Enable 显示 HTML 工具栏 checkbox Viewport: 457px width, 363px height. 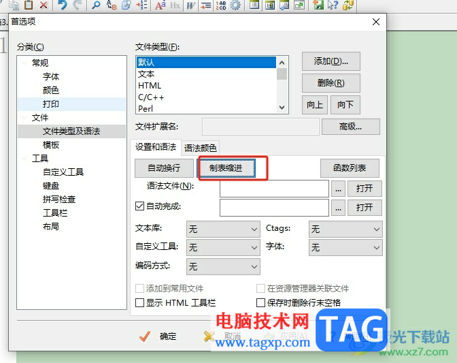pyautogui.click(x=139, y=302)
